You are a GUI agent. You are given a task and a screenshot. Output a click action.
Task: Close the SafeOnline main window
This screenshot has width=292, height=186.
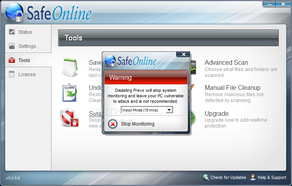283,4
